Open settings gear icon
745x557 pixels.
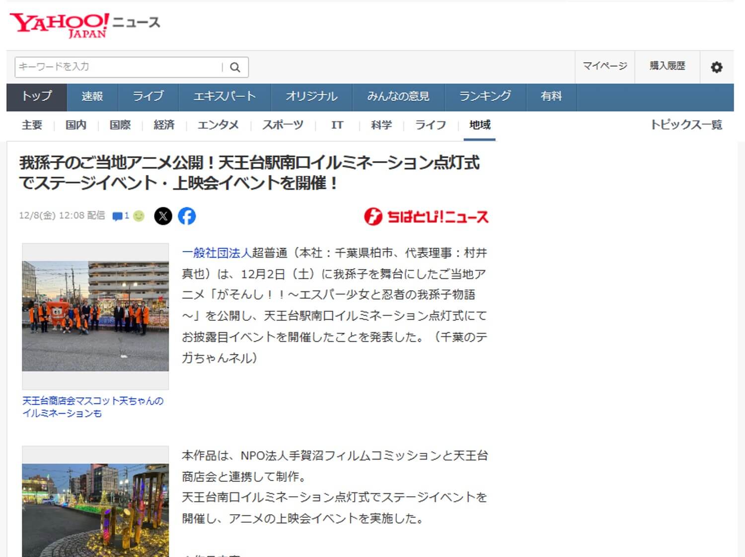tap(716, 67)
